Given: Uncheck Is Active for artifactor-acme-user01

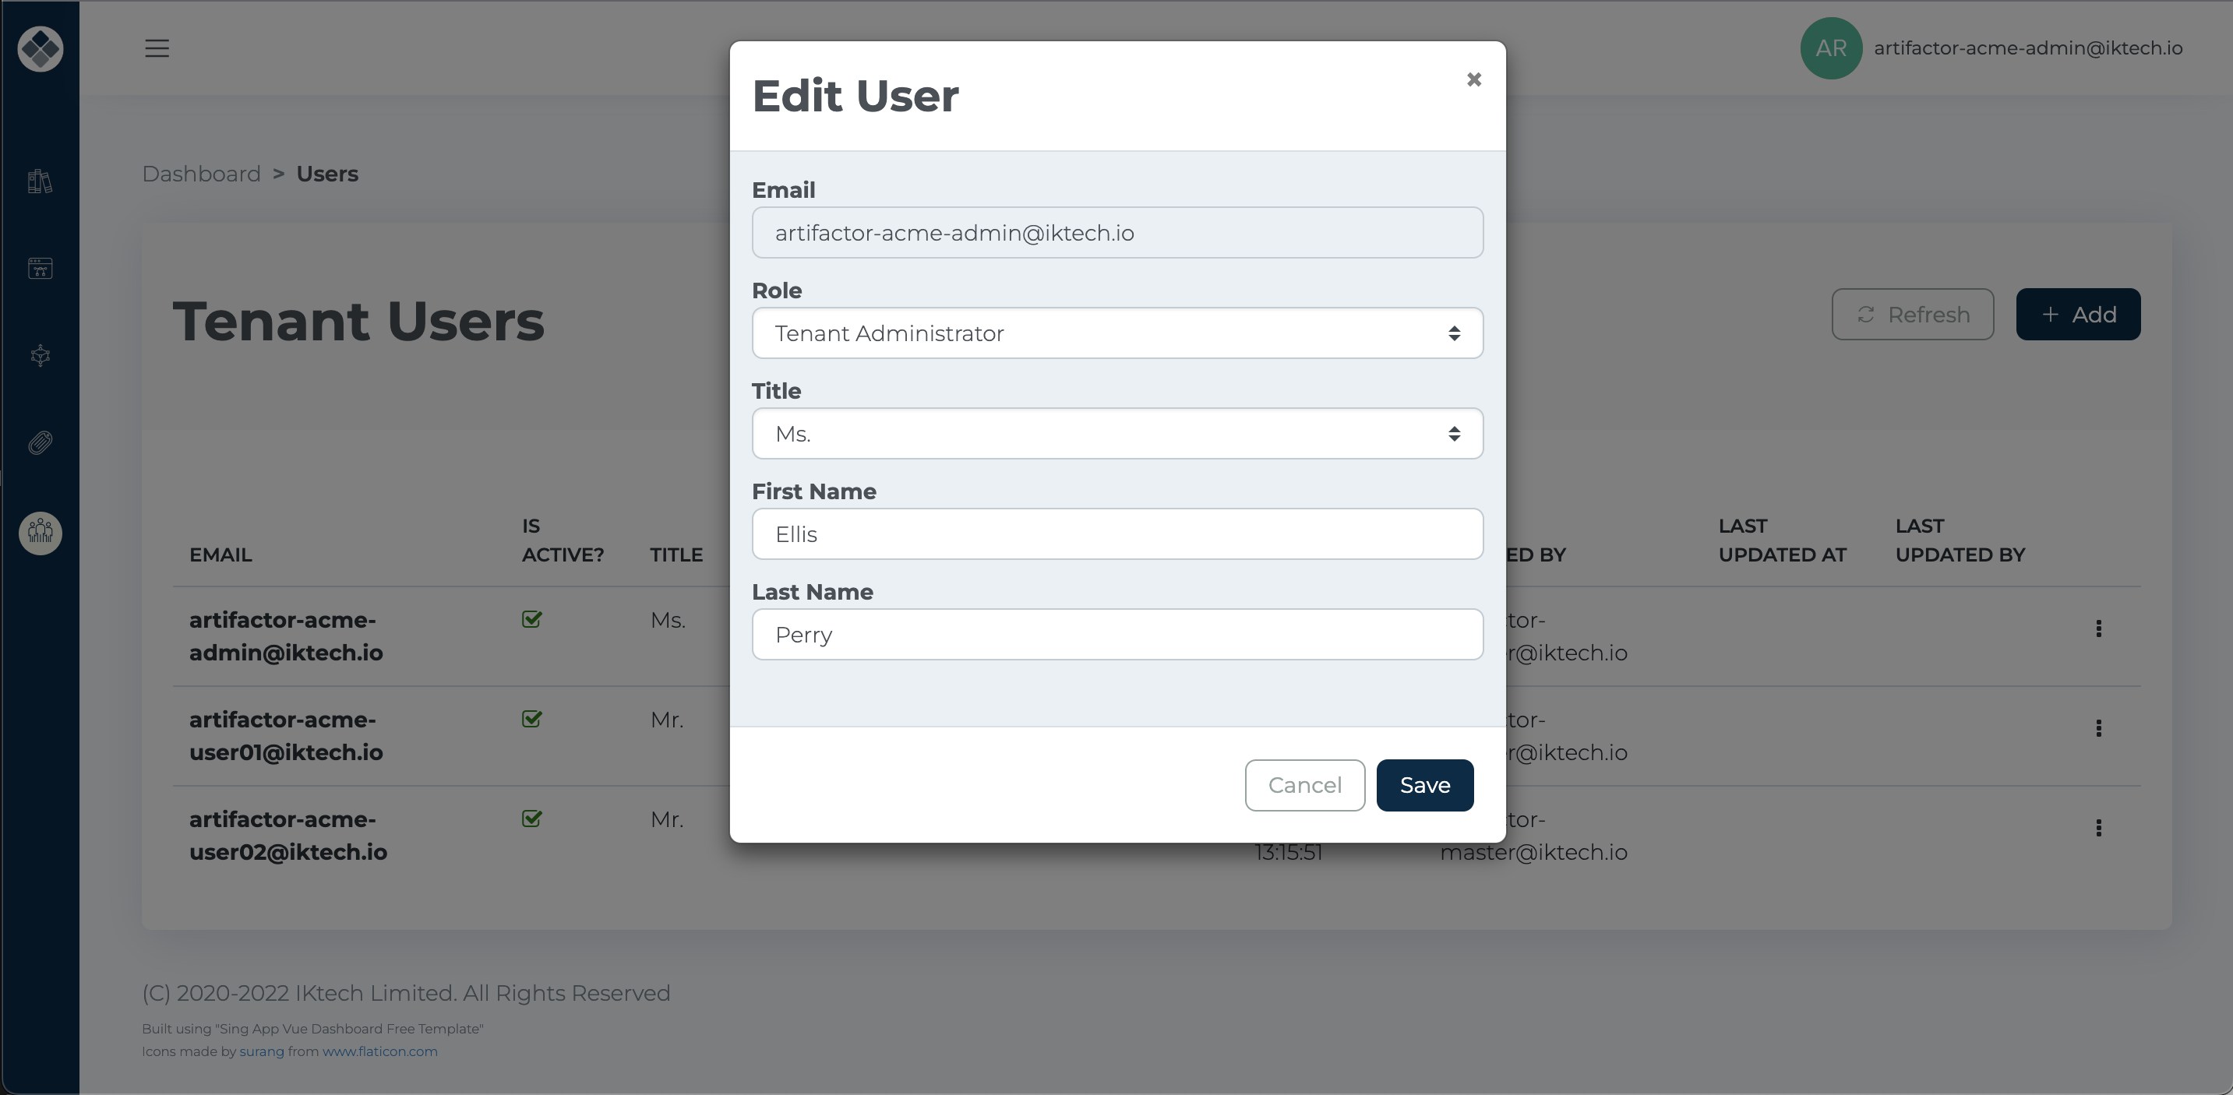Looking at the screenshot, I should [x=531, y=719].
